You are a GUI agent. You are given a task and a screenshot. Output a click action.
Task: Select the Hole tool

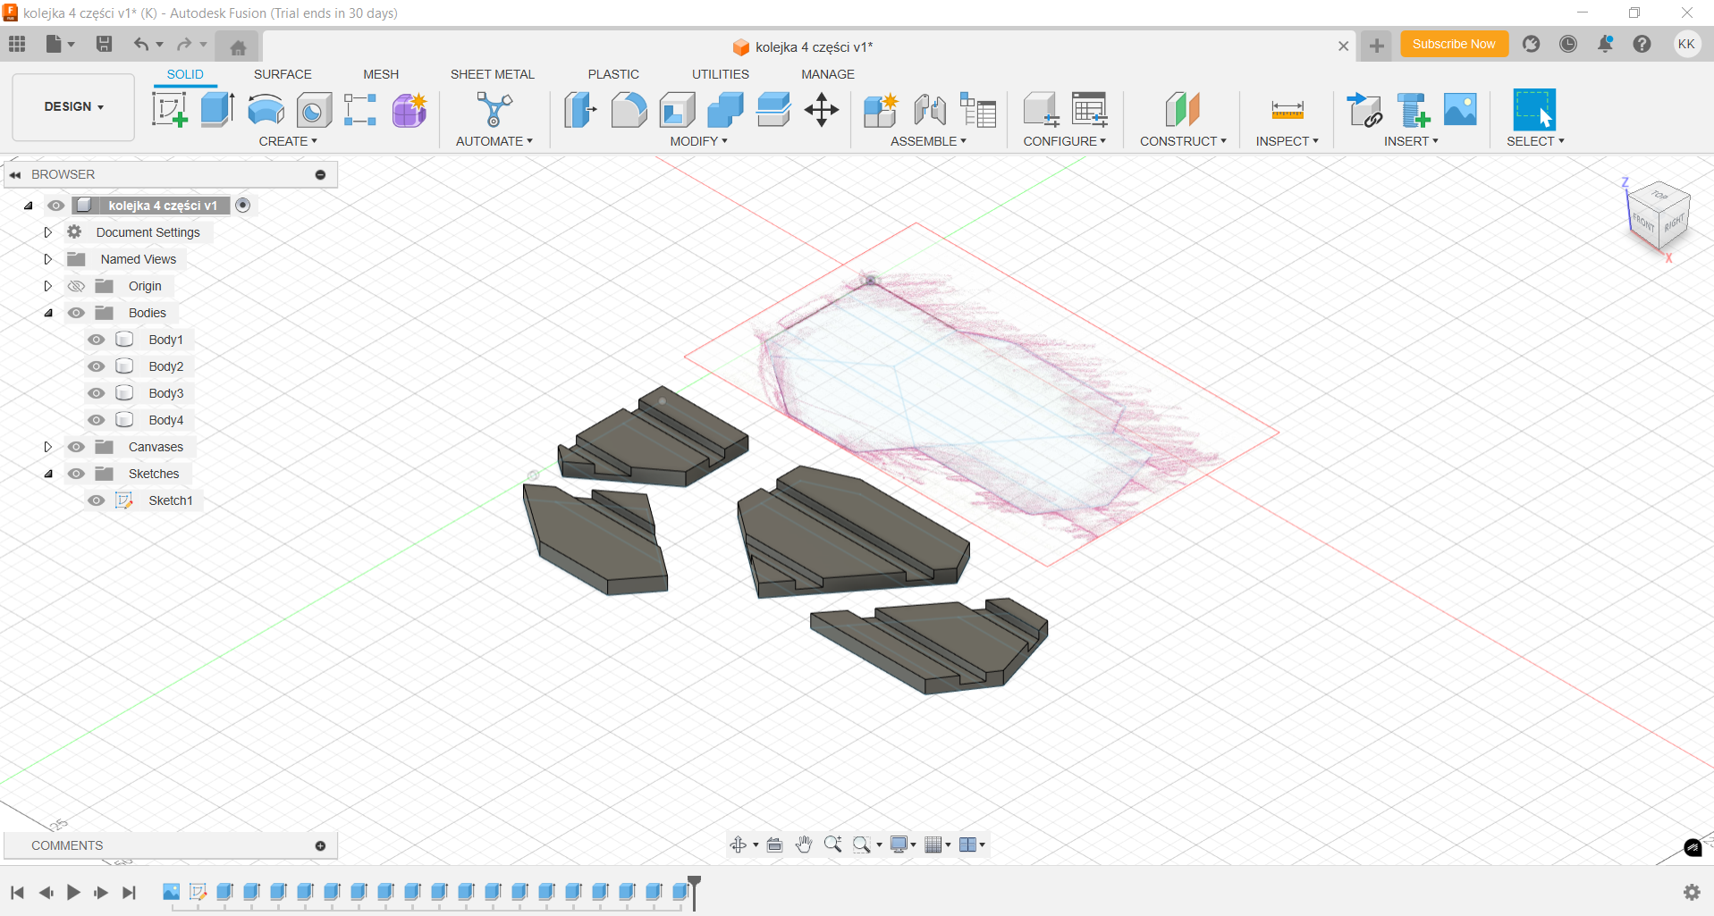314,110
